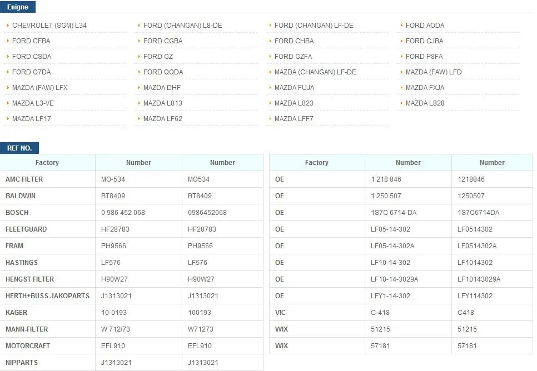Select the FORD GZ engine
Viewport: 537px width, 371px height.
coord(158,57)
